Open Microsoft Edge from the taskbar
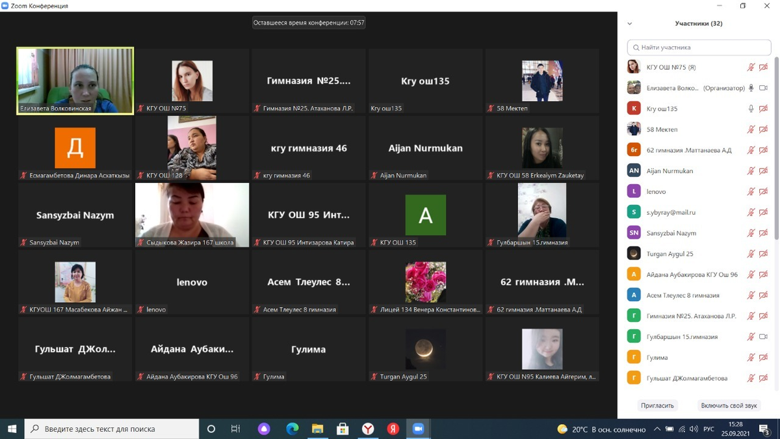Screen dimensions: 780x439 tap(292, 429)
